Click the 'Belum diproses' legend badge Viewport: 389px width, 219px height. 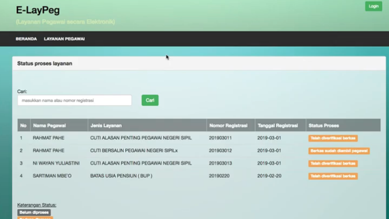34,213
